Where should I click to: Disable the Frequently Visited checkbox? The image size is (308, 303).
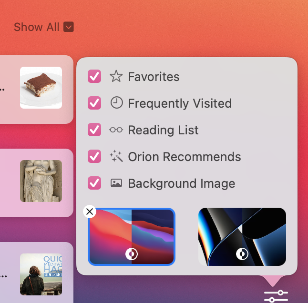click(x=94, y=103)
